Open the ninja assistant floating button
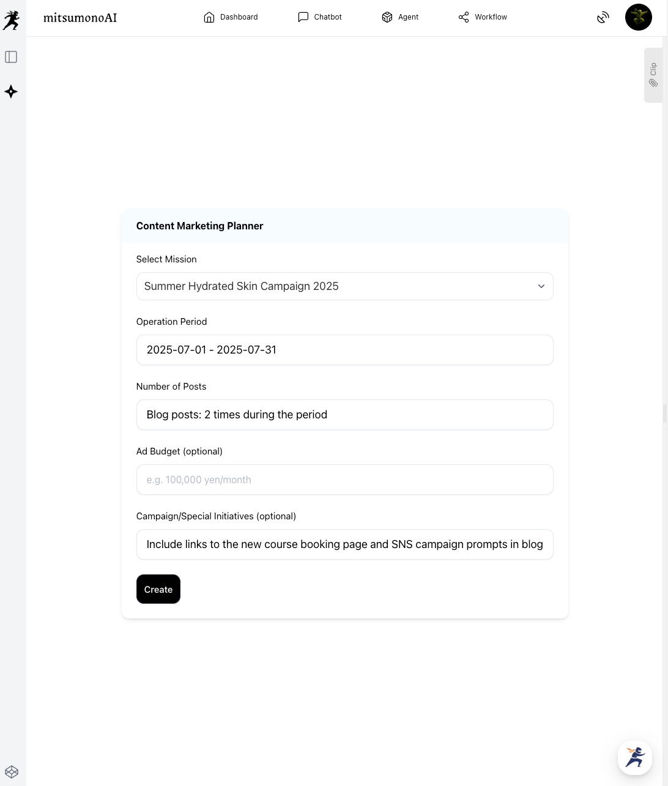Image resolution: width=668 pixels, height=786 pixels. (x=635, y=757)
